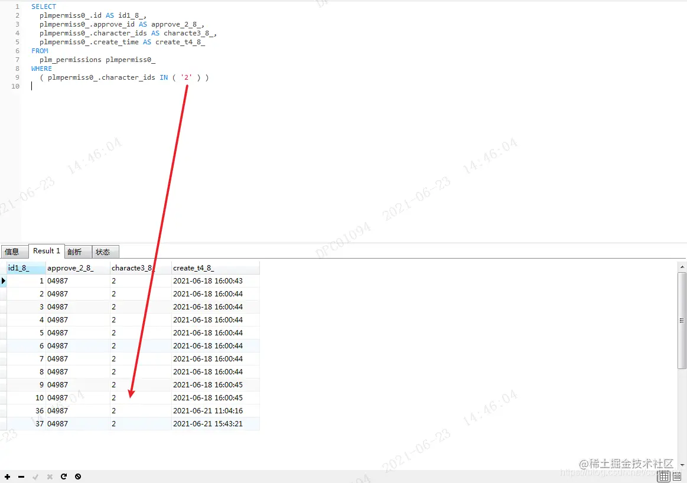
Task: Click create_time alias line in the query
Action: [x=122, y=42]
